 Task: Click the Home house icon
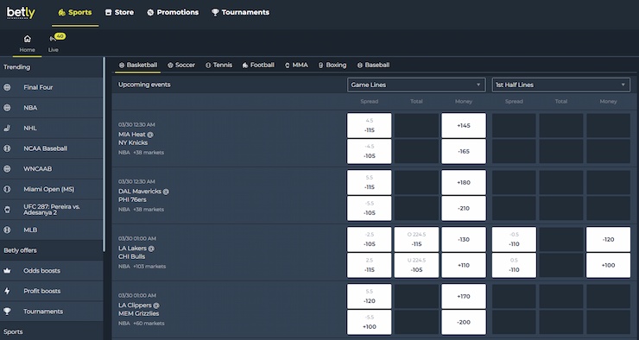pos(28,39)
